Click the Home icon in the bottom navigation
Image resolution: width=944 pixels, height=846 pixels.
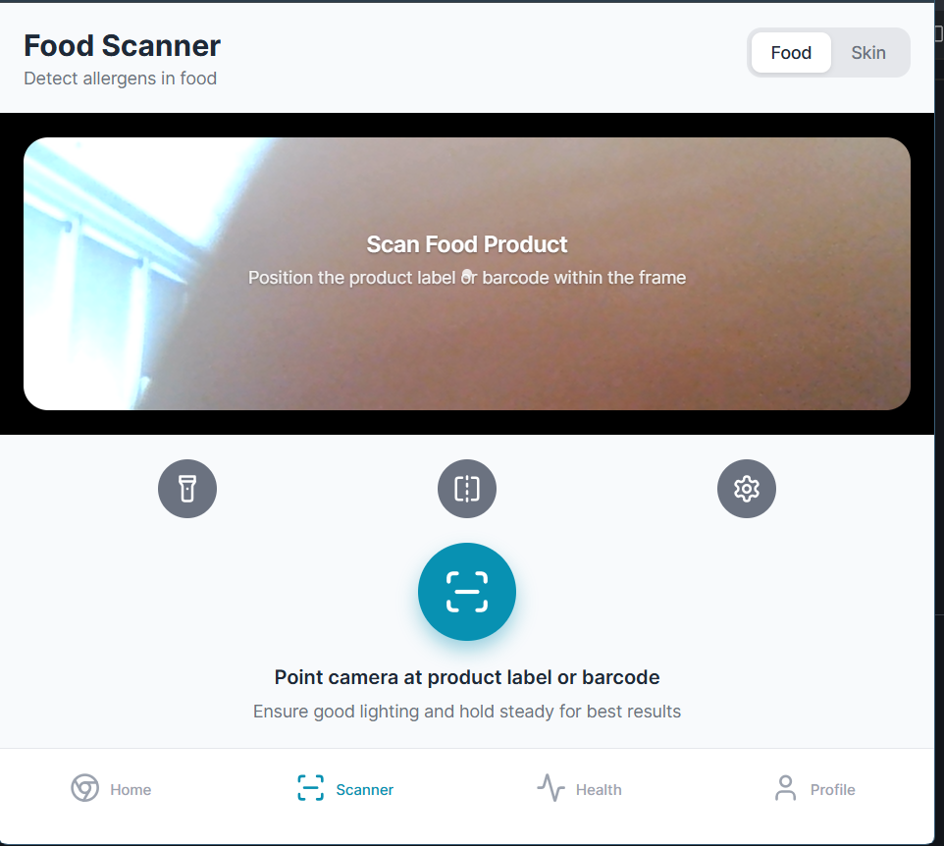tap(85, 788)
